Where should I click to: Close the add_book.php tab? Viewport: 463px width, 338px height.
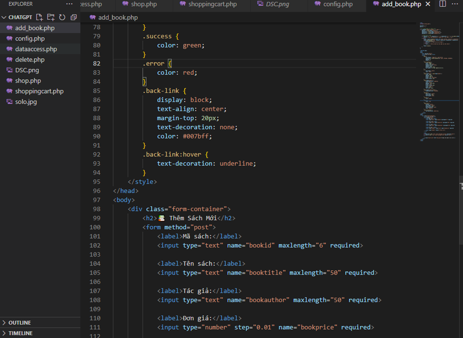coord(428,4)
